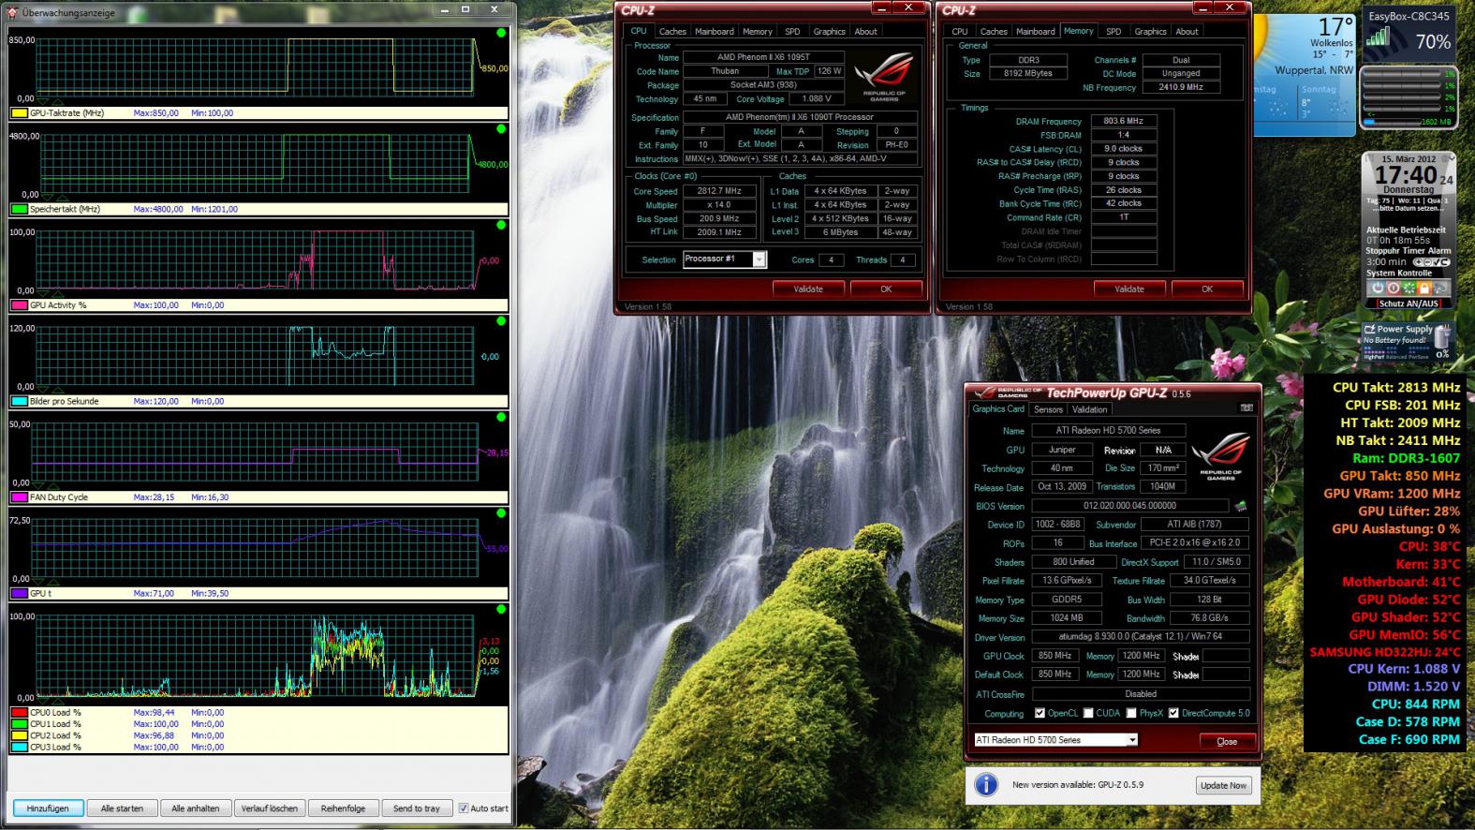Screen dimensions: 1475x830
Task: Click green status dot on Speichertakt graph
Action: click(x=501, y=129)
